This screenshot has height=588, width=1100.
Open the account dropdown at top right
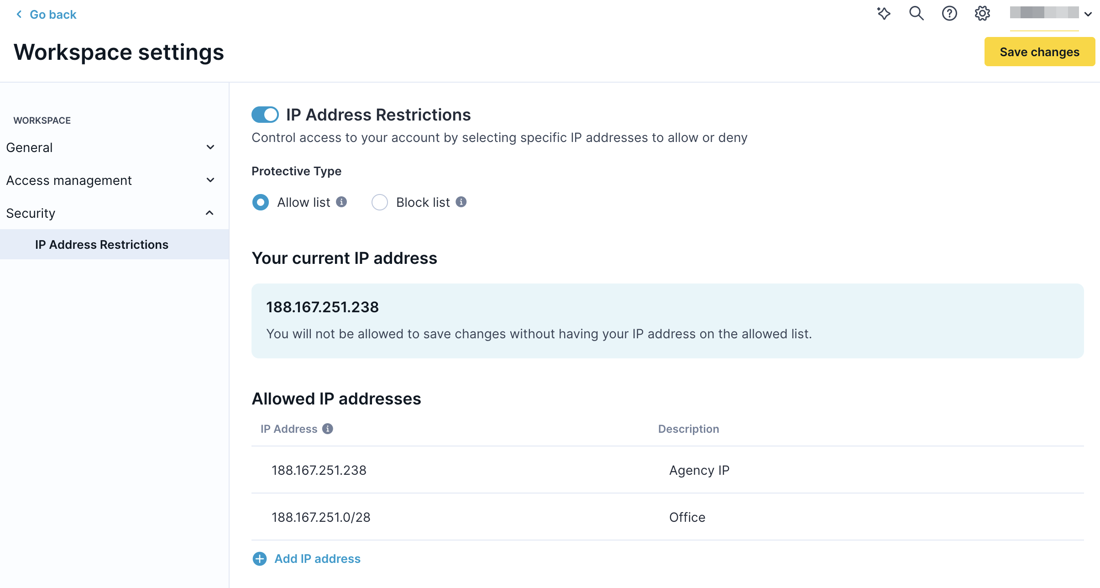click(x=1088, y=14)
